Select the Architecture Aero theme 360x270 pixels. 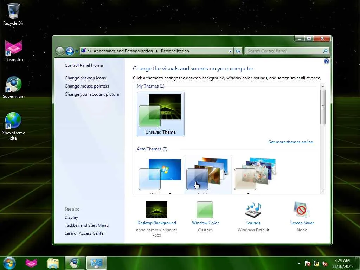click(208, 174)
